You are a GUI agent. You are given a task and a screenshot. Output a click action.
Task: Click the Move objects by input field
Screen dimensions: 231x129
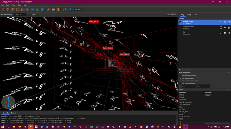point(20,15)
